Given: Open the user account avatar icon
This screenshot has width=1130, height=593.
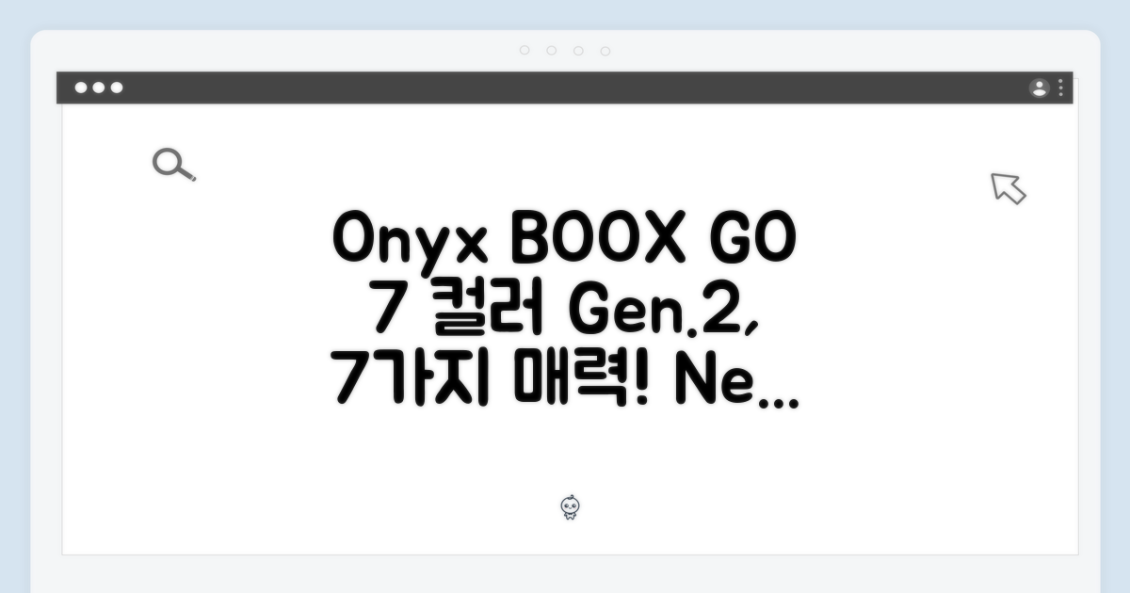Looking at the screenshot, I should (x=1040, y=88).
